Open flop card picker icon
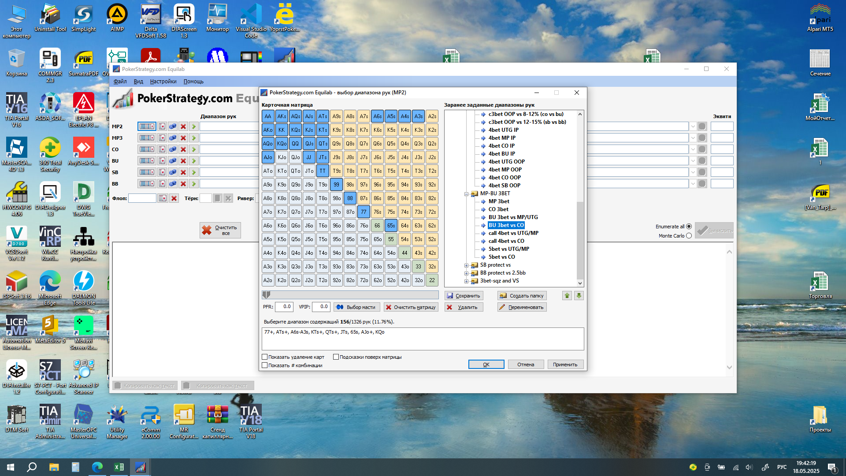Screen dimensions: 846x476 (163, 198)
